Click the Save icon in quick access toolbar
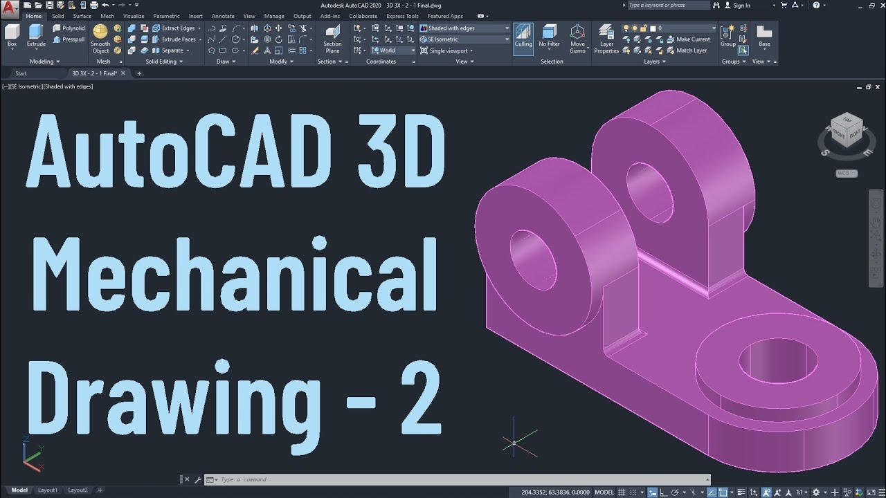 coord(49,5)
